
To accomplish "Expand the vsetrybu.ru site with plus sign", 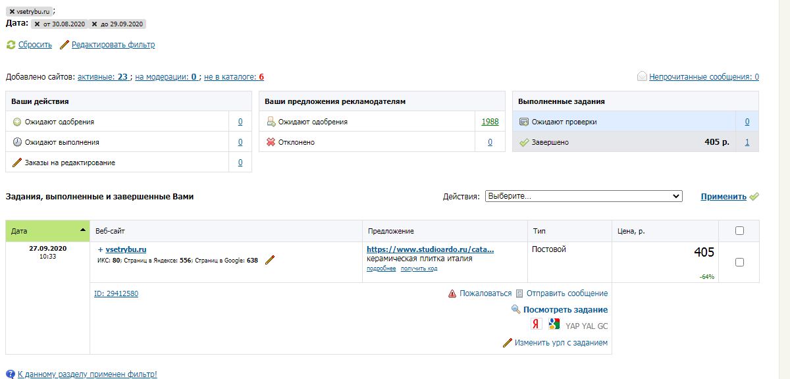I will (100, 250).
